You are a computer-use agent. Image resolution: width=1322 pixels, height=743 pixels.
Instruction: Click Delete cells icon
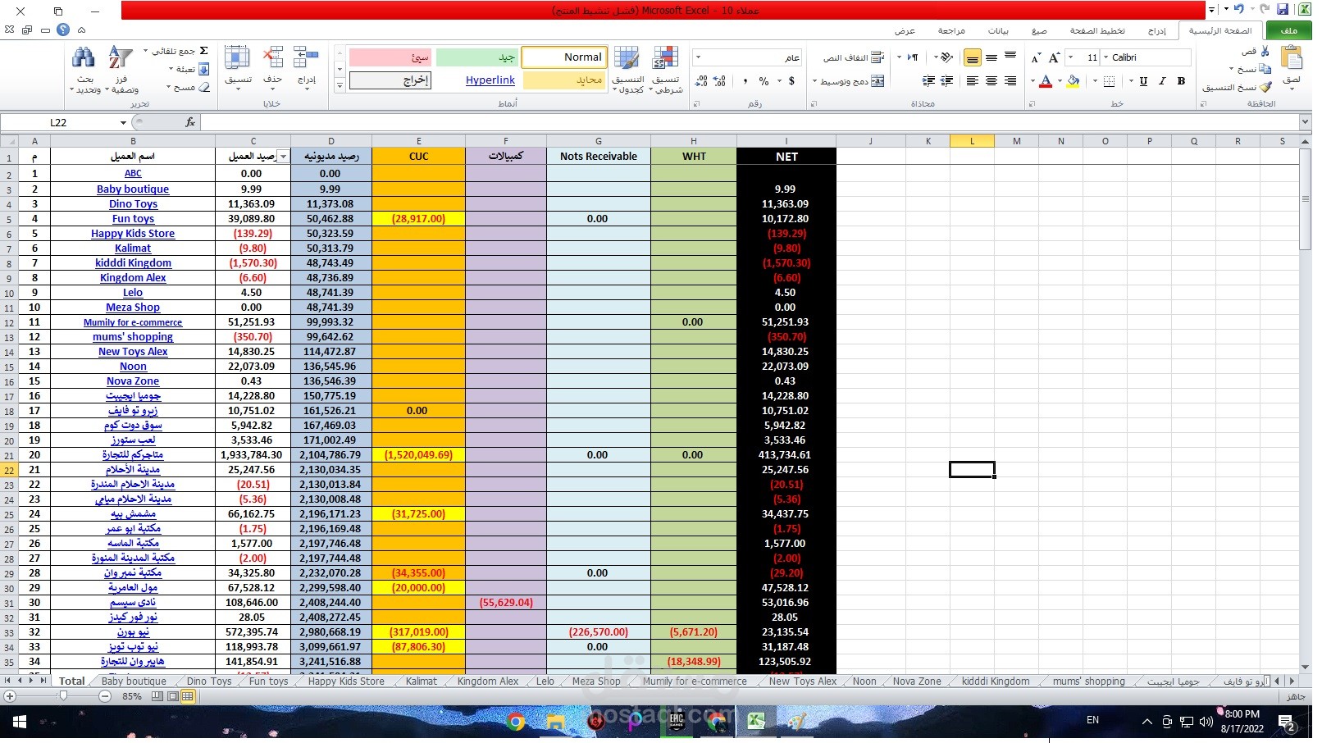pyautogui.click(x=272, y=57)
